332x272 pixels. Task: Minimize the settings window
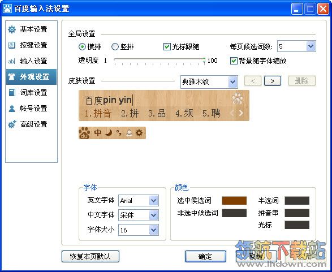pos(297,9)
